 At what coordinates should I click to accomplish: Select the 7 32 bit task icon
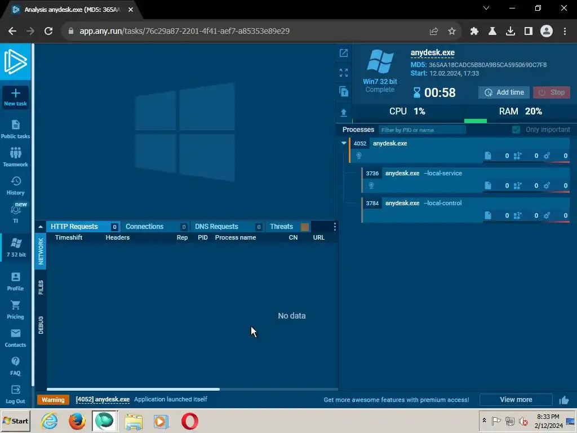16,248
